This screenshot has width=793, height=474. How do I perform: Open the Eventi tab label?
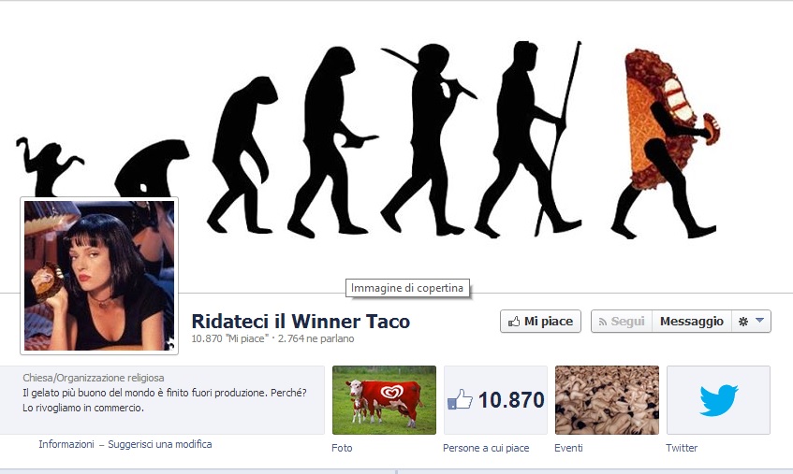point(568,448)
